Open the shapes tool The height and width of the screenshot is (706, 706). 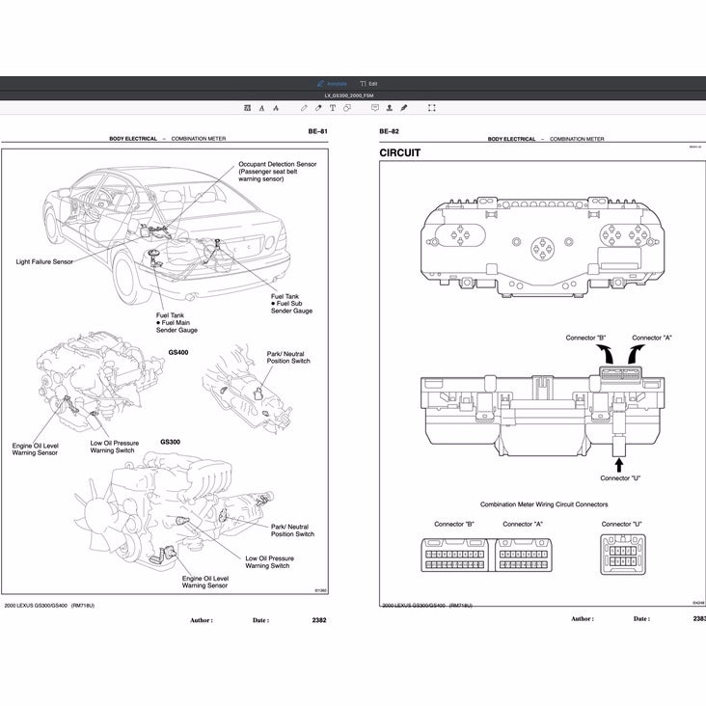point(347,108)
